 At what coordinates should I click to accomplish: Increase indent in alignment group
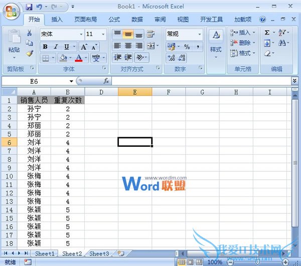(x=128, y=58)
